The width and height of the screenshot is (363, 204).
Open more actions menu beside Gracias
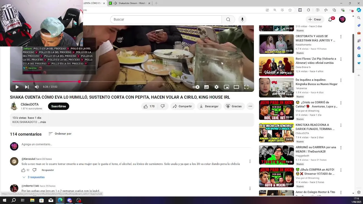[x=250, y=106]
